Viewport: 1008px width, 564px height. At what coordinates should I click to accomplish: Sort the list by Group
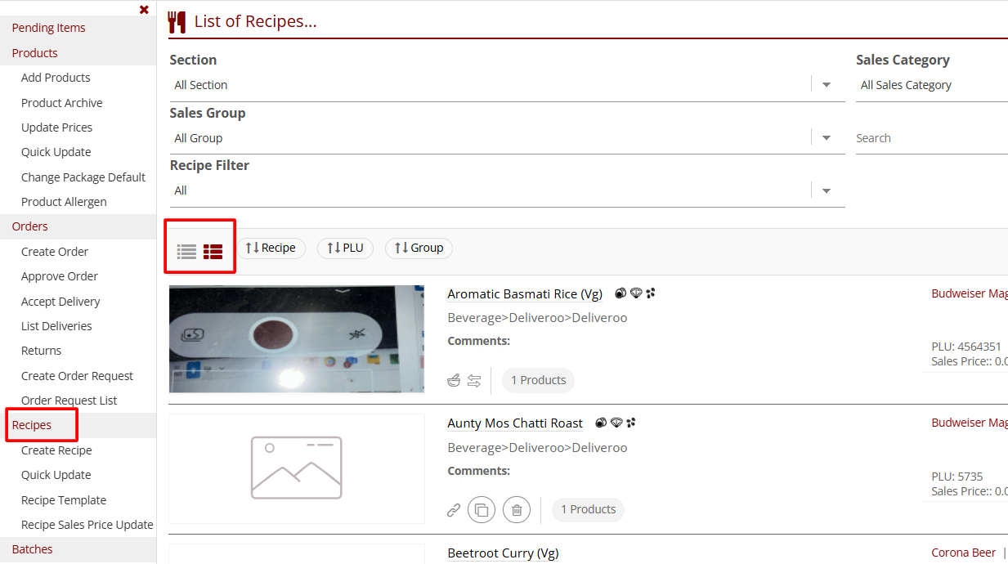point(419,248)
